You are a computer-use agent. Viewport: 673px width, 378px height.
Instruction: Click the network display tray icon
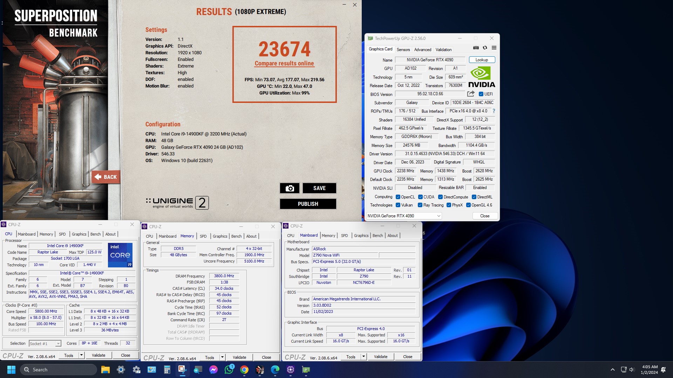pos(624,370)
